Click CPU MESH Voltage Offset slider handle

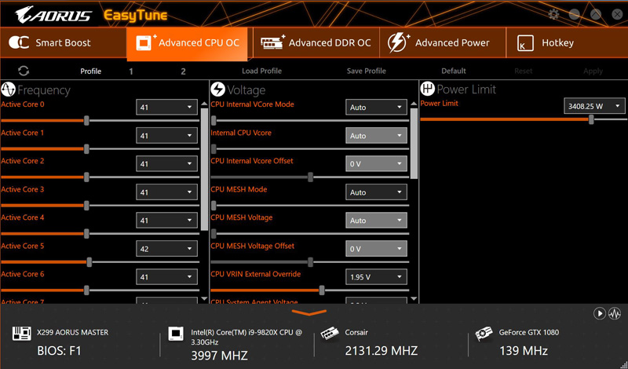coord(310,262)
